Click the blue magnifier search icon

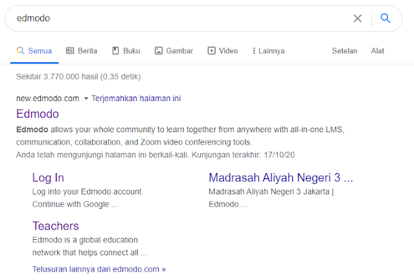click(x=385, y=18)
